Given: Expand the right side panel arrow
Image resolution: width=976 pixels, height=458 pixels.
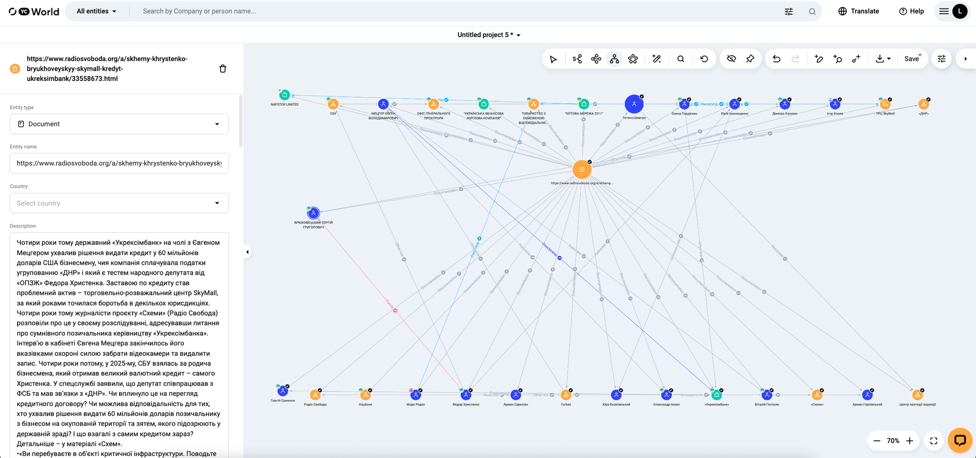Looking at the screenshot, I should pyautogui.click(x=966, y=59).
